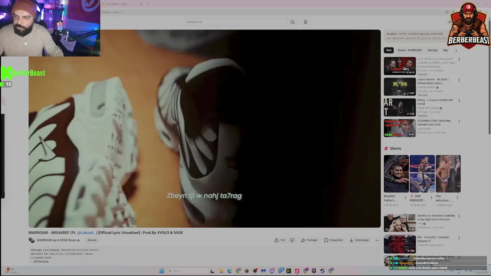Open options for Khabib's Father's short
Image resolution: width=491 pixels, height=276 pixels.
click(x=405, y=198)
